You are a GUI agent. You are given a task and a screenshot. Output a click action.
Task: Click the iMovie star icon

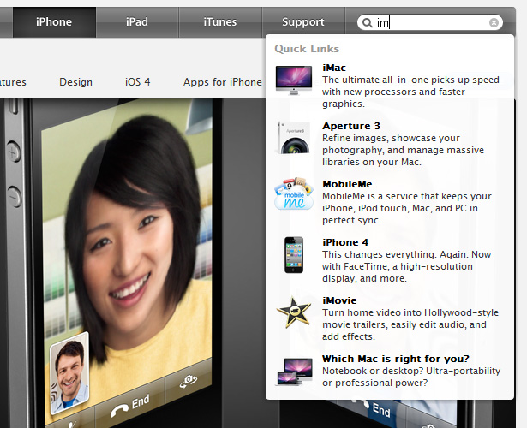click(294, 312)
